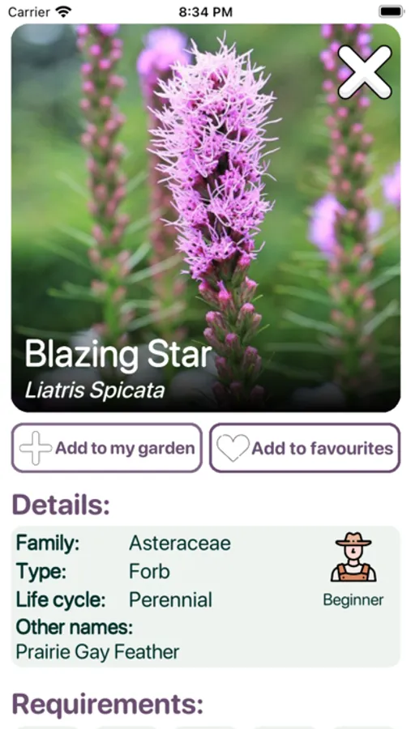Tap the Carrier label in status bar
The width and height of the screenshot is (411, 729).
29,11
